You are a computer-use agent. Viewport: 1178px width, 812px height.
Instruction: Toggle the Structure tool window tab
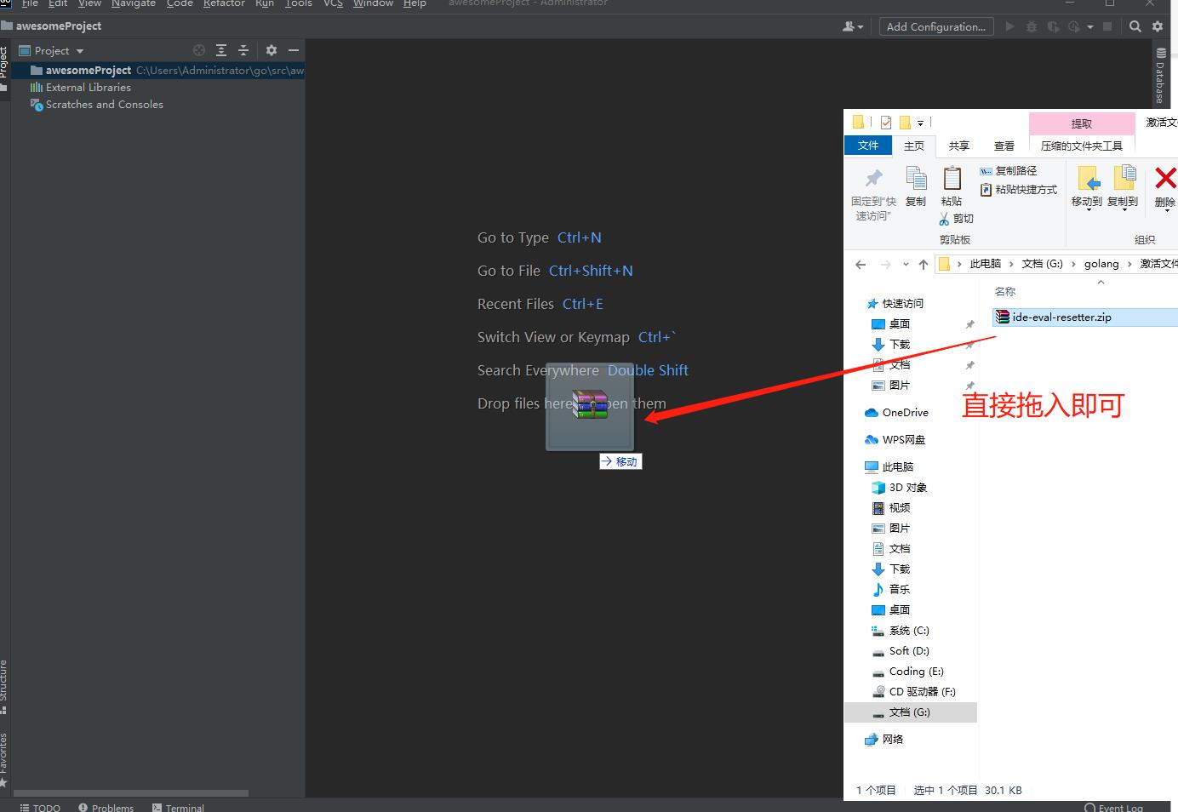4,681
